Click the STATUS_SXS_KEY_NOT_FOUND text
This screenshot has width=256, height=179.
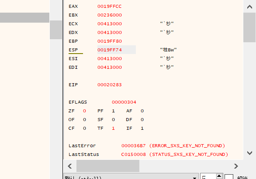coord(189,155)
